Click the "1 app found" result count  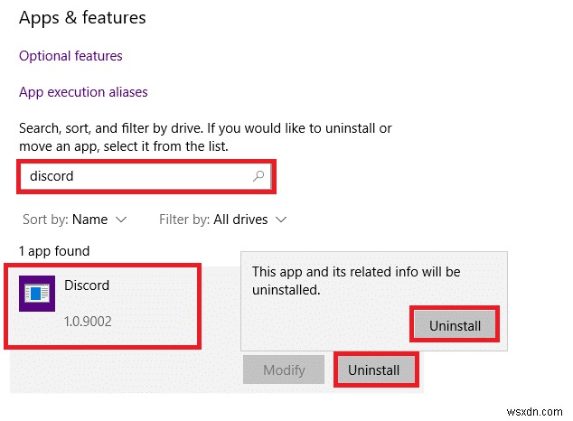pos(54,251)
